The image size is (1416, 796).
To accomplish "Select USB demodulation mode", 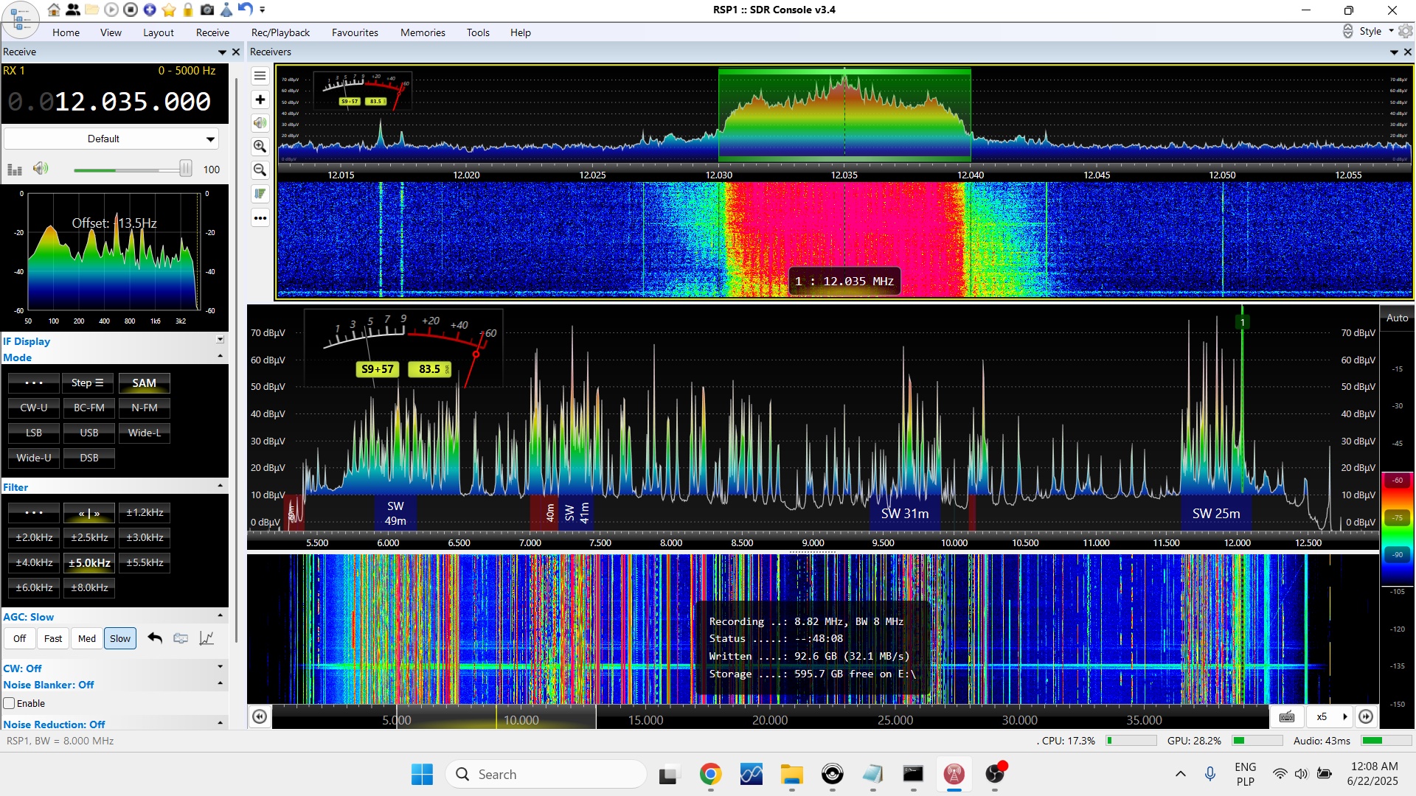I will pos(89,433).
